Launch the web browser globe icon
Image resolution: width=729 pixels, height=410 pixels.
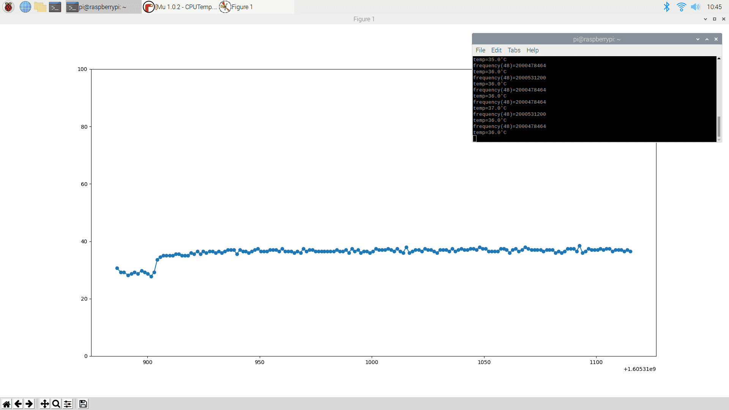(x=25, y=7)
